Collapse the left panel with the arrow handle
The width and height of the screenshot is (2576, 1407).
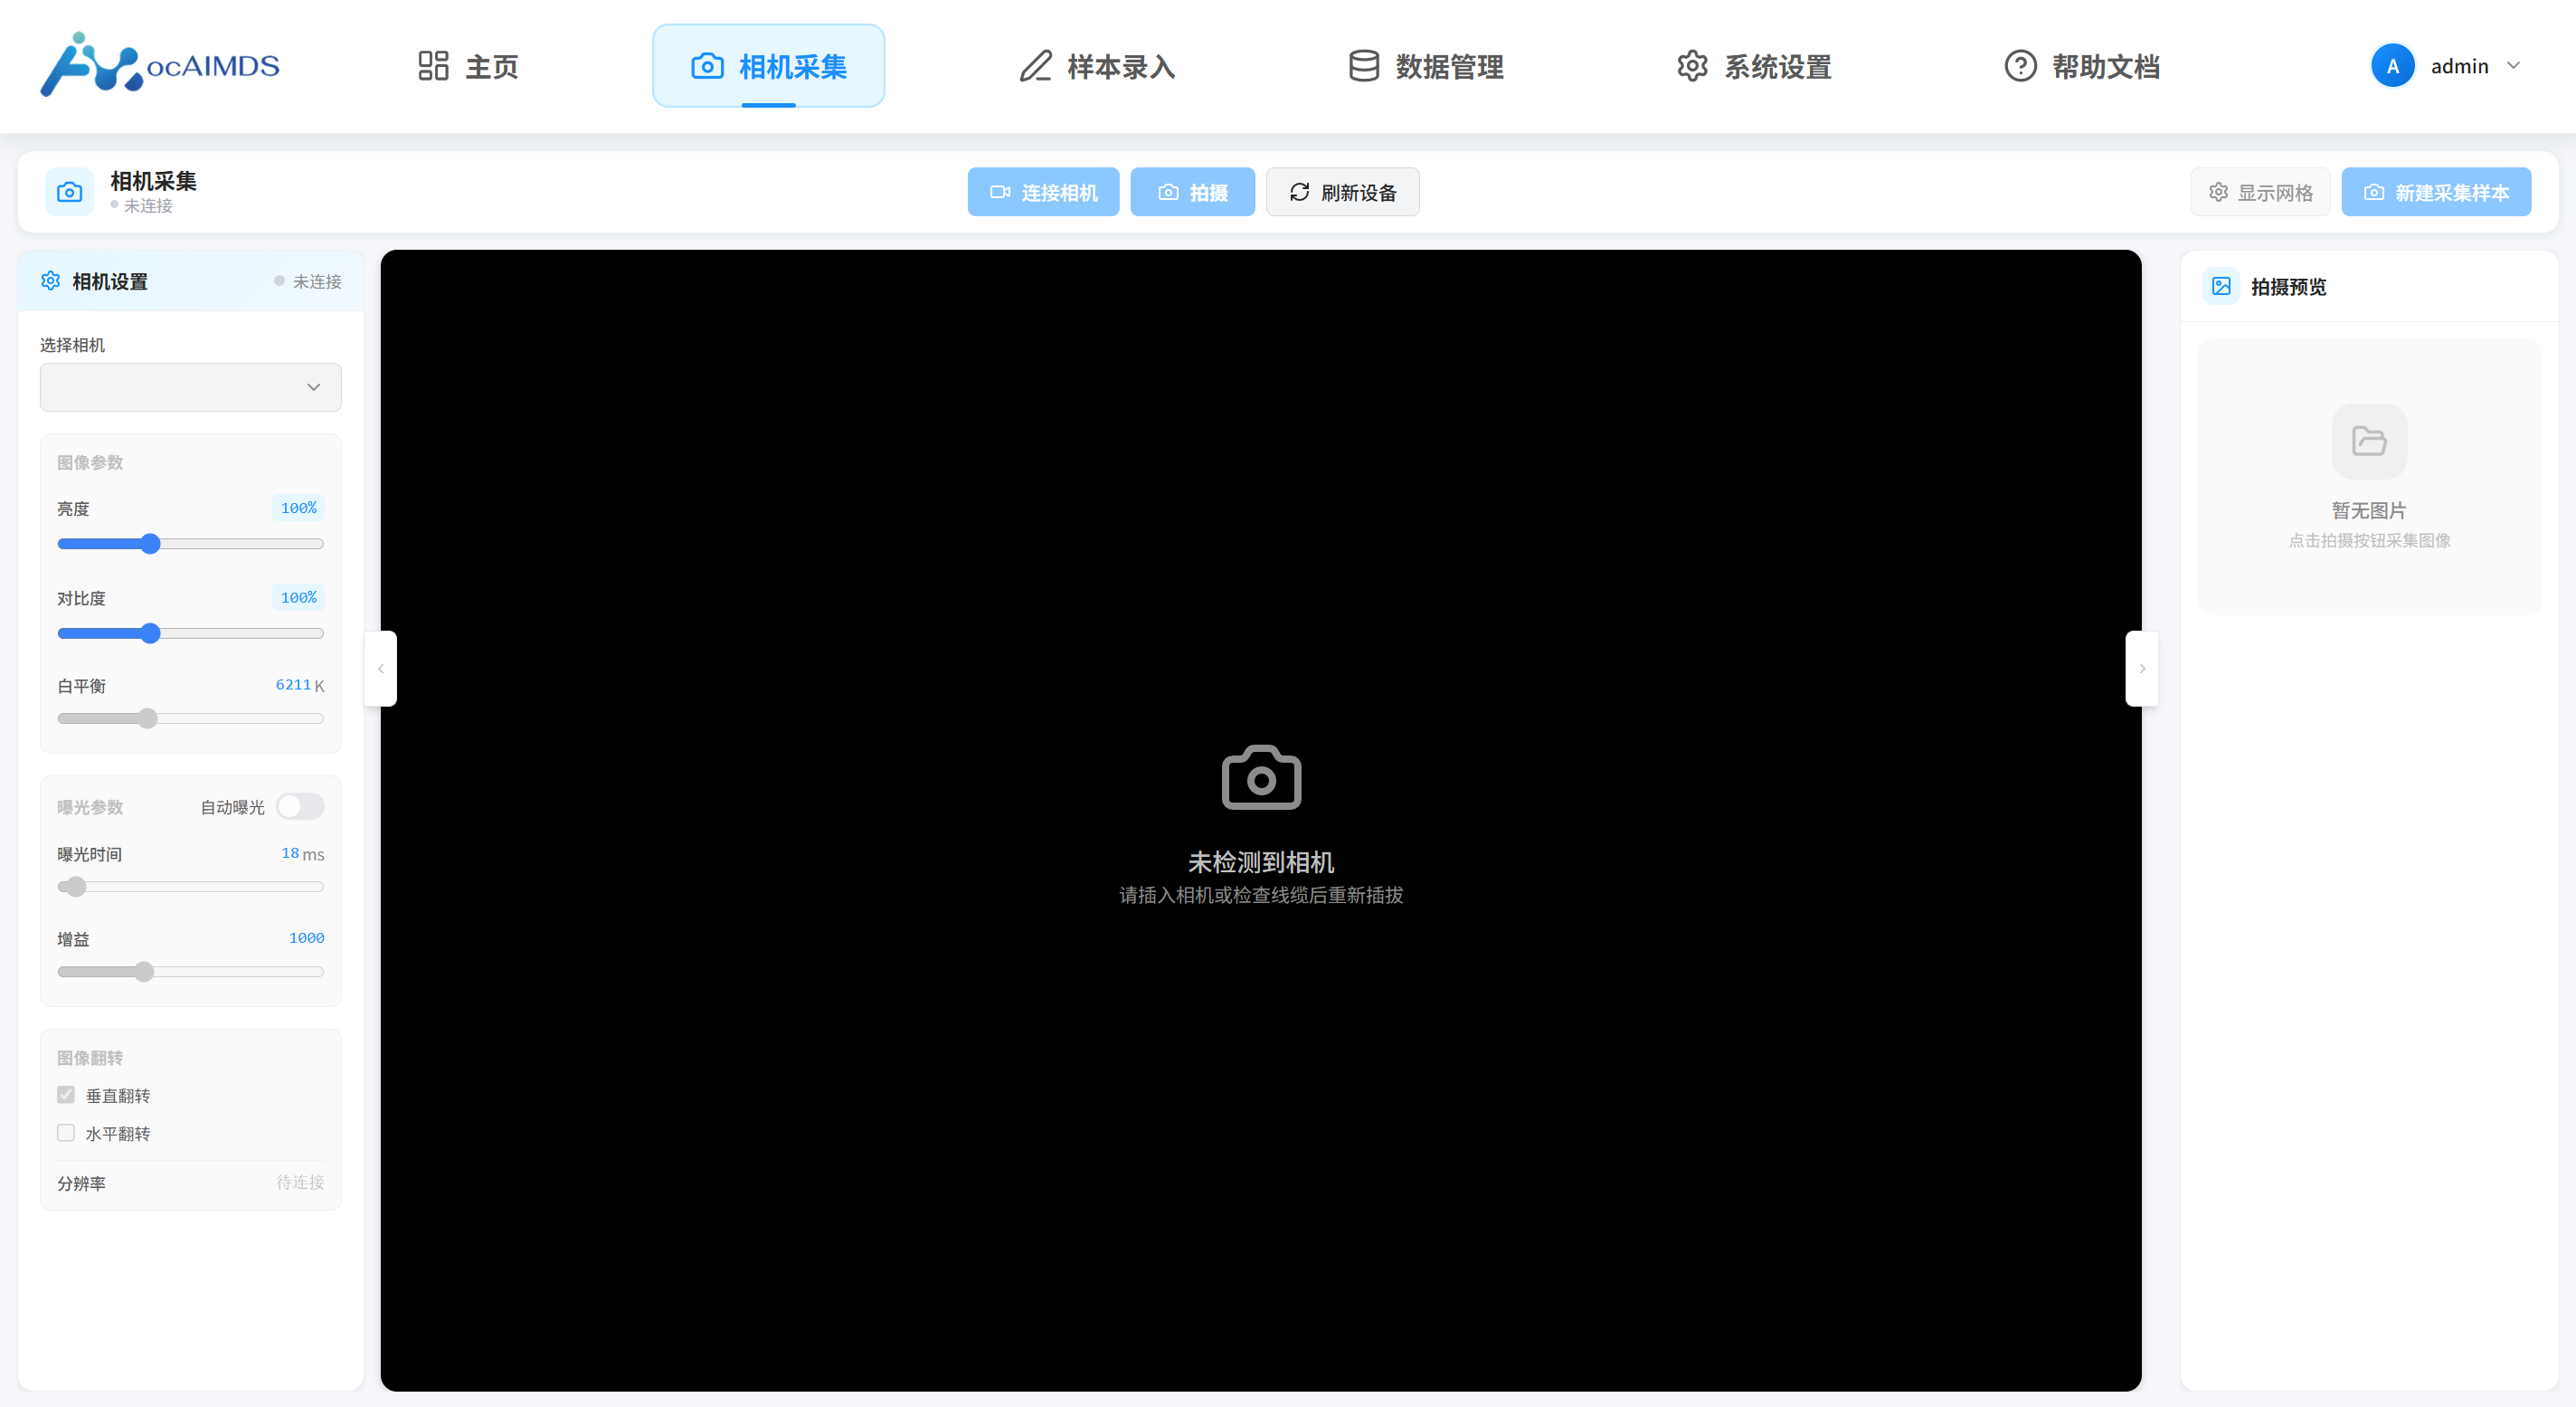[381, 669]
